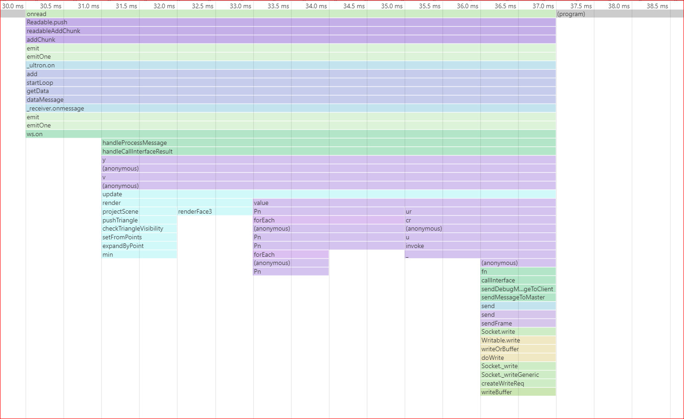Select the min call frame
The width and height of the screenshot is (684, 419).
139,254
